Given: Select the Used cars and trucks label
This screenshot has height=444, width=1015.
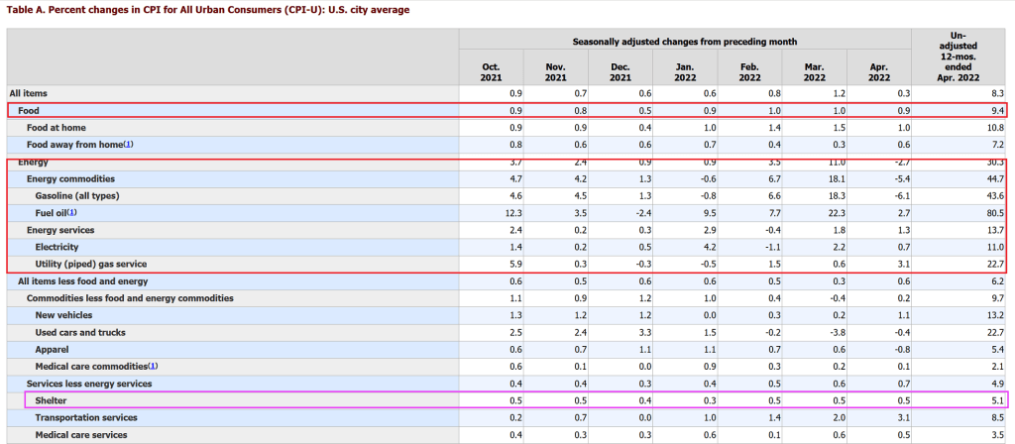Looking at the screenshot, I should point(80,332).
